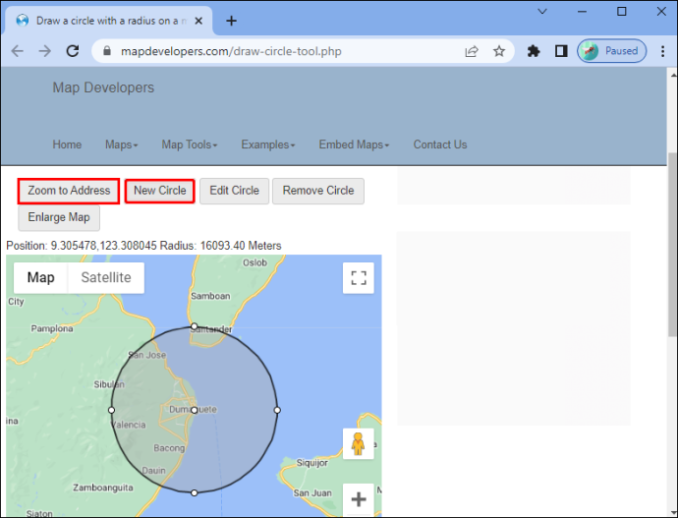Open the tab search chevron

pyautogui.click(x=542, y=11)
